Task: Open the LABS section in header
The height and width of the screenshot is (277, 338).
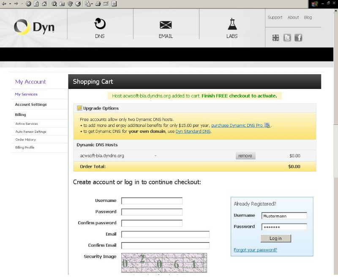Action: [232, 28]
